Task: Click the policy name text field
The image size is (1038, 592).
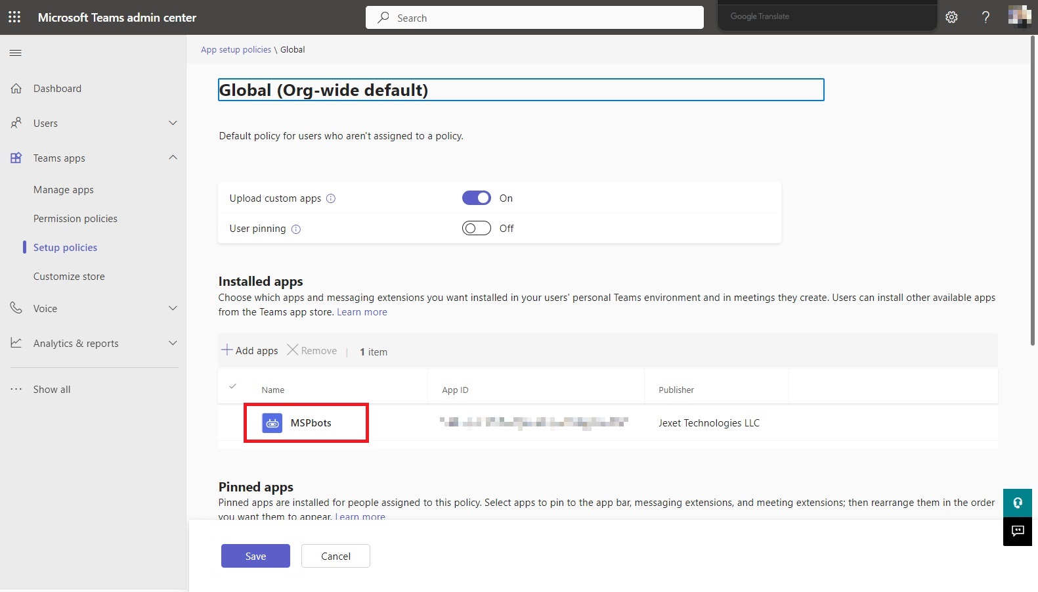Action: (521, 90)
